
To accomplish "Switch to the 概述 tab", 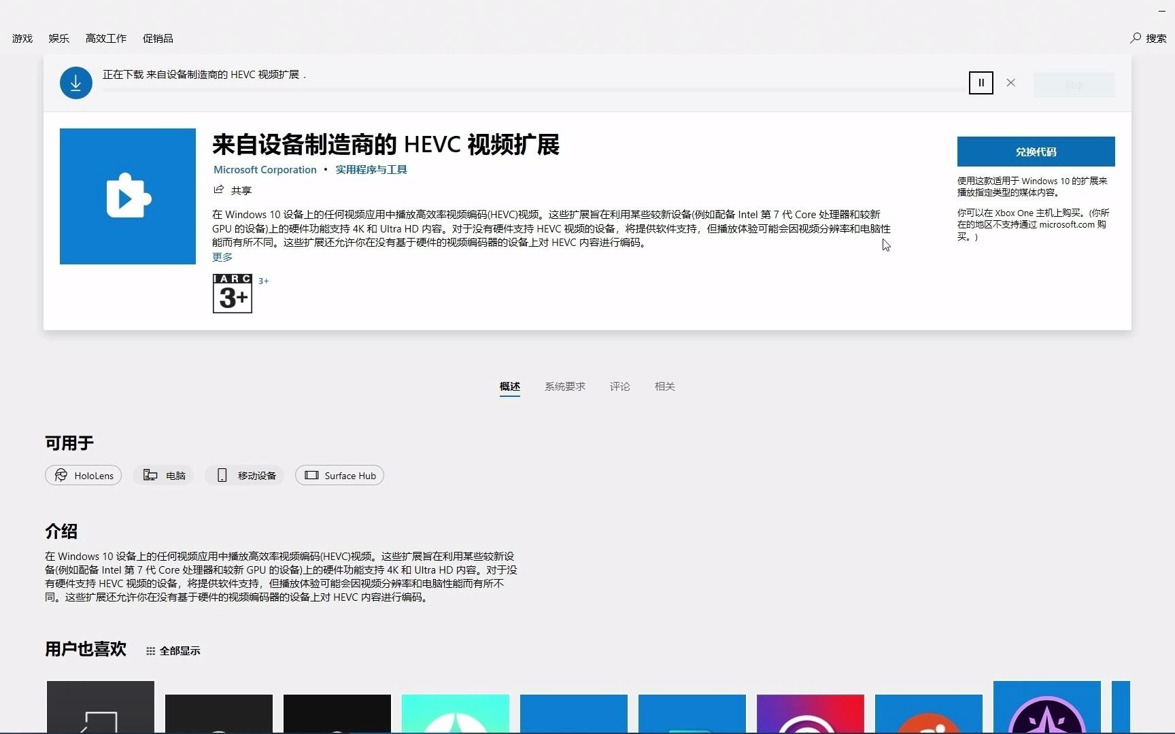I will 510,387.
